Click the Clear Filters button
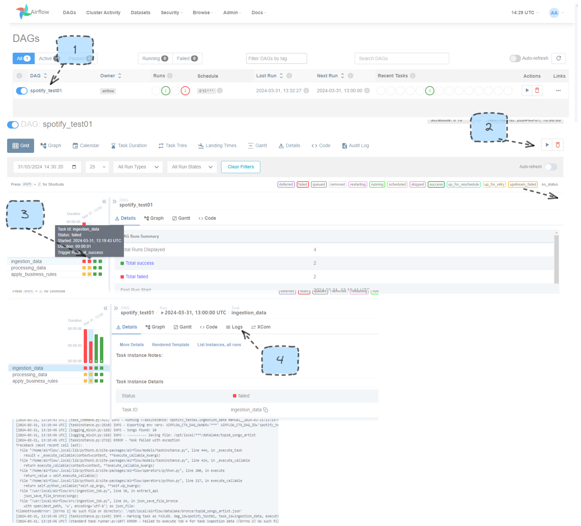The height and width of the screenshot is (526, 581). tap(240, 167)
